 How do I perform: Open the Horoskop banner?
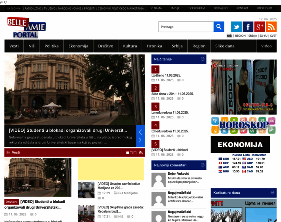pyautogui.click(x=244, y=125)
